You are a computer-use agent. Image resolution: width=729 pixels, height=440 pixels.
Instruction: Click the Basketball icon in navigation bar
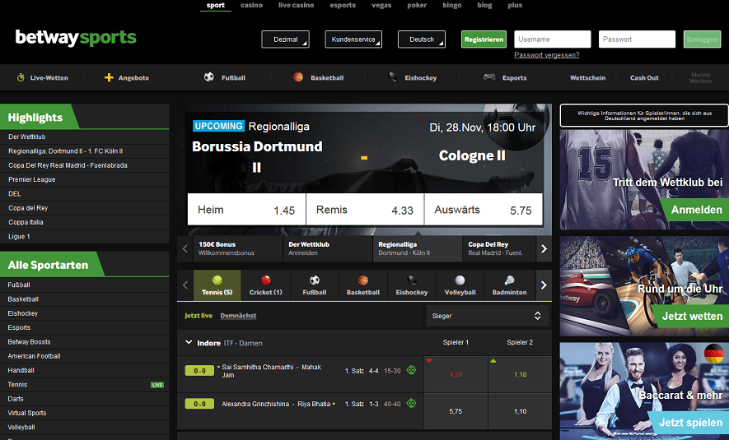point(298,77)
